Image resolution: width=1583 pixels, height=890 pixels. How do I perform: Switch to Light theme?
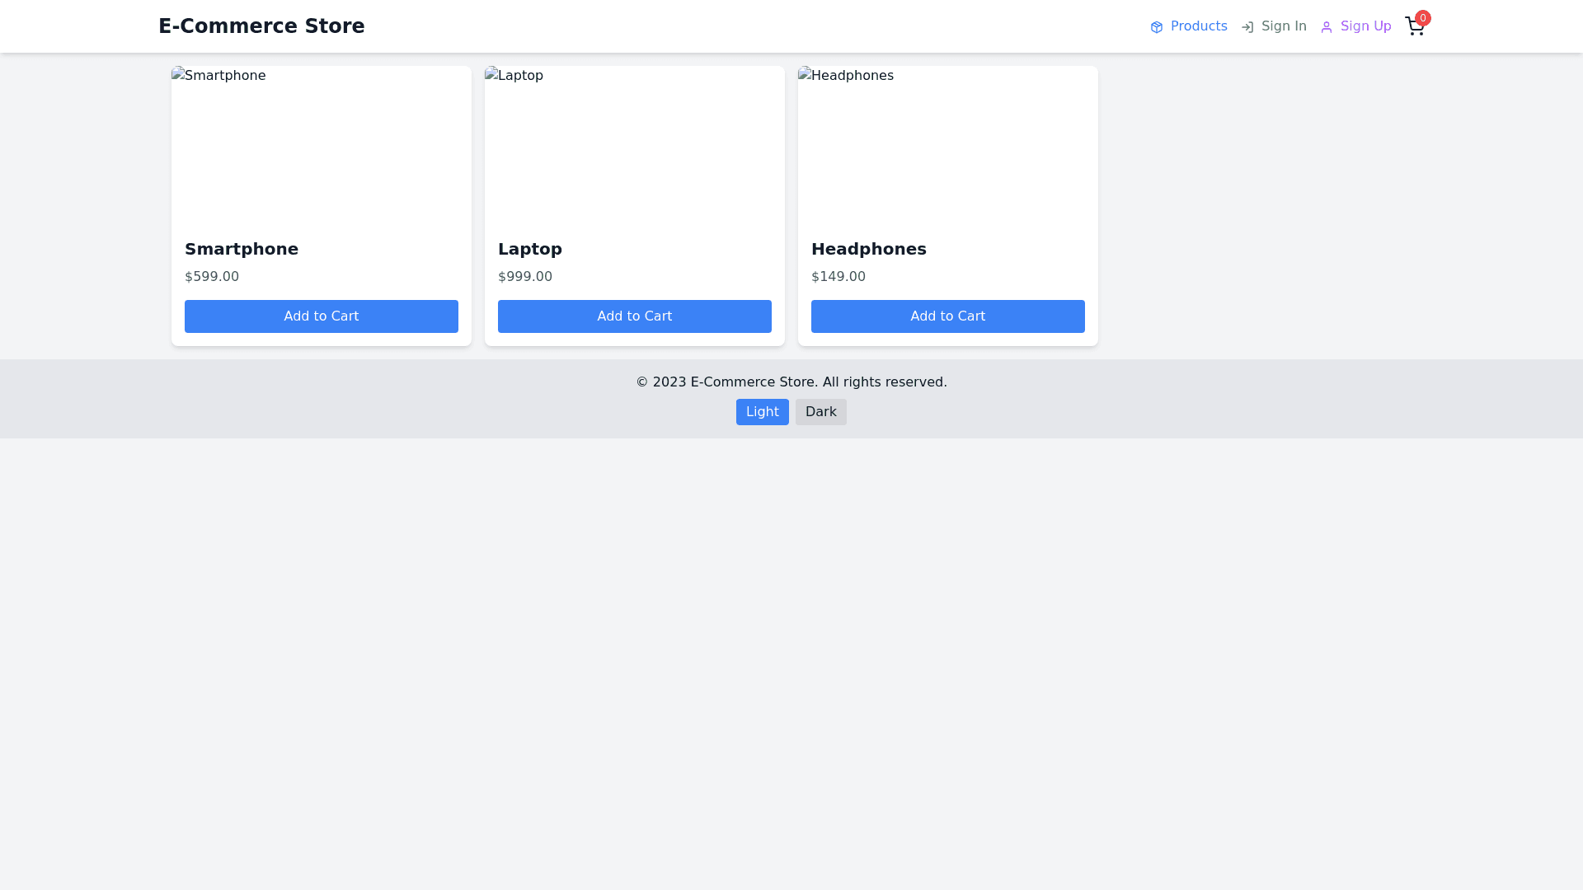(x=762, y=412)
